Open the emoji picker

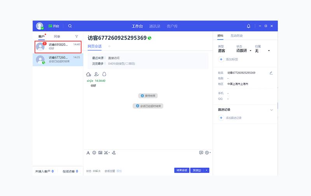pyautogui.click(x=94, y=153)
